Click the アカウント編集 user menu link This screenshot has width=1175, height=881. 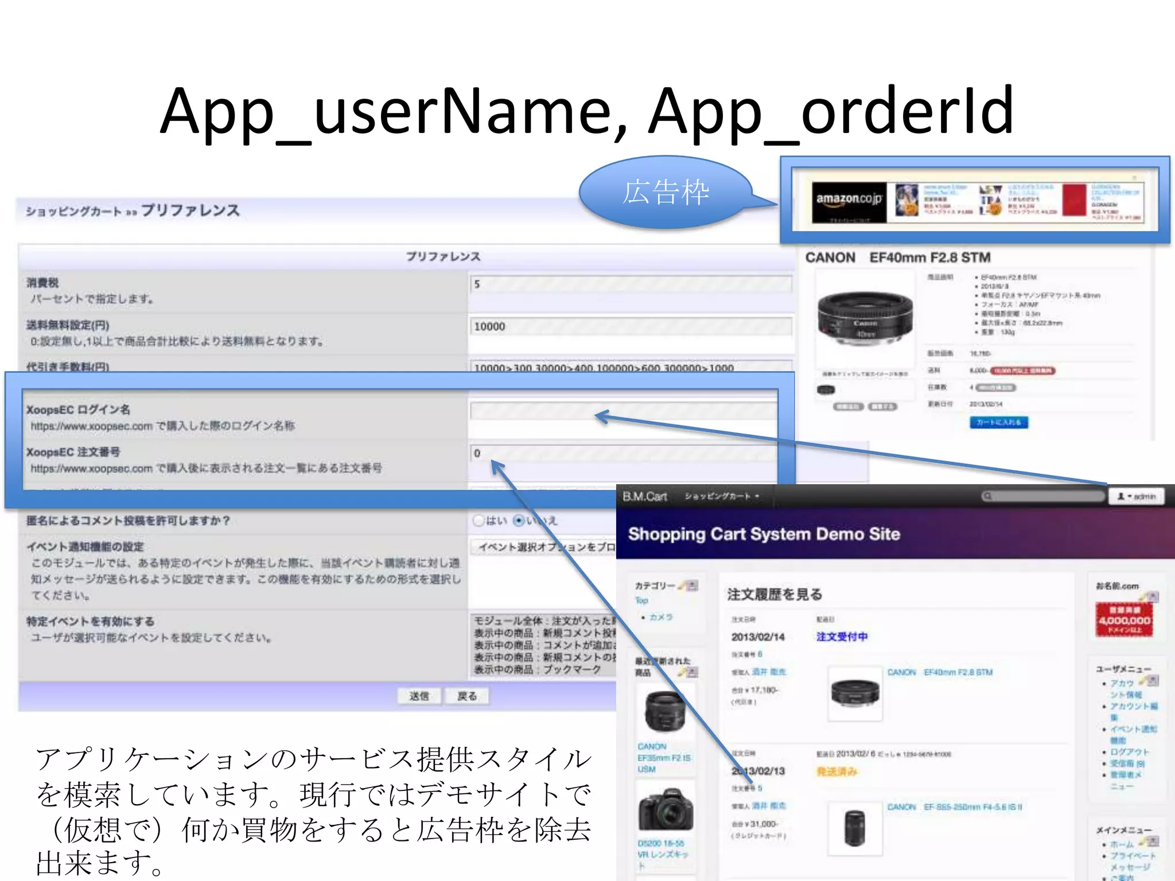coord(1134,712)
